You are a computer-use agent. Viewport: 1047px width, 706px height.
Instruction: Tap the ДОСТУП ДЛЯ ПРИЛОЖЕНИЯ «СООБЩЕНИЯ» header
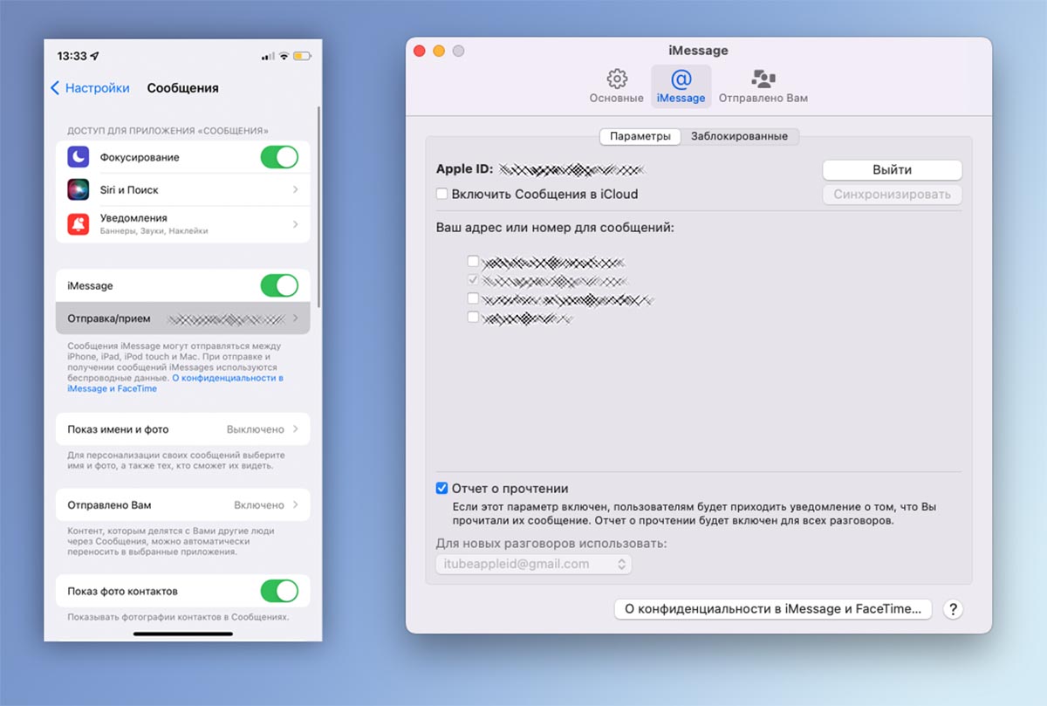coord(168,130)
